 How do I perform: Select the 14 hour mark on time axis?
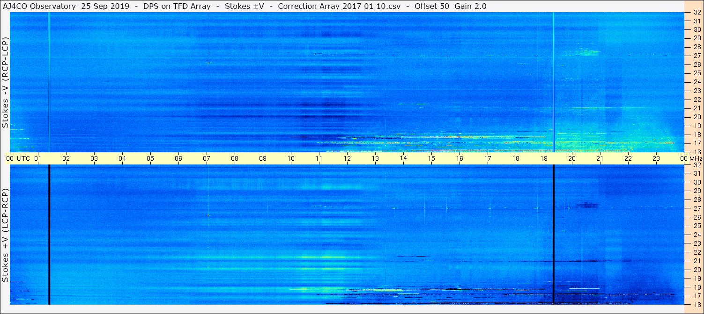click(x=403, y=158)
